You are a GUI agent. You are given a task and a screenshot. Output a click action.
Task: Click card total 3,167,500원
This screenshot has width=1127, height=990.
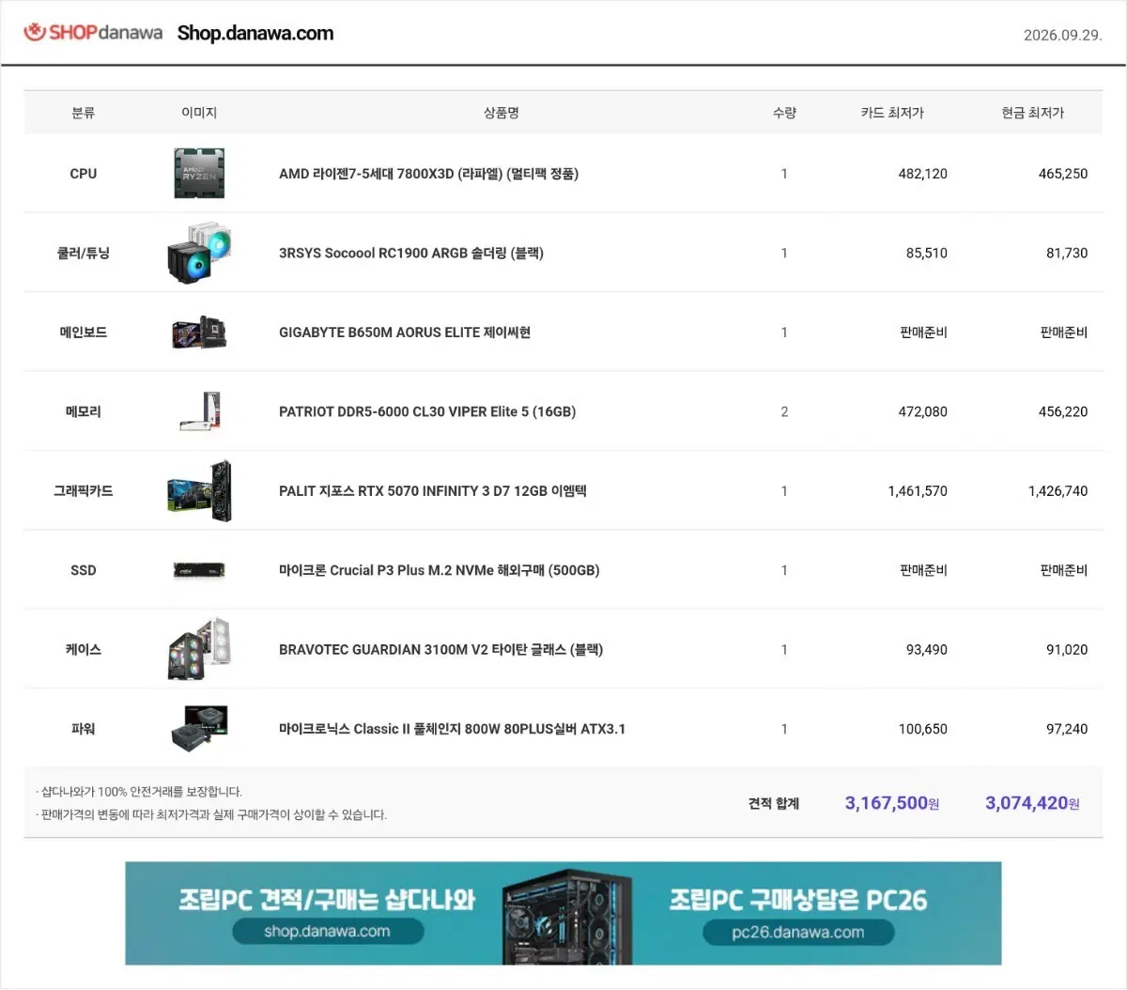pos(892,803)
